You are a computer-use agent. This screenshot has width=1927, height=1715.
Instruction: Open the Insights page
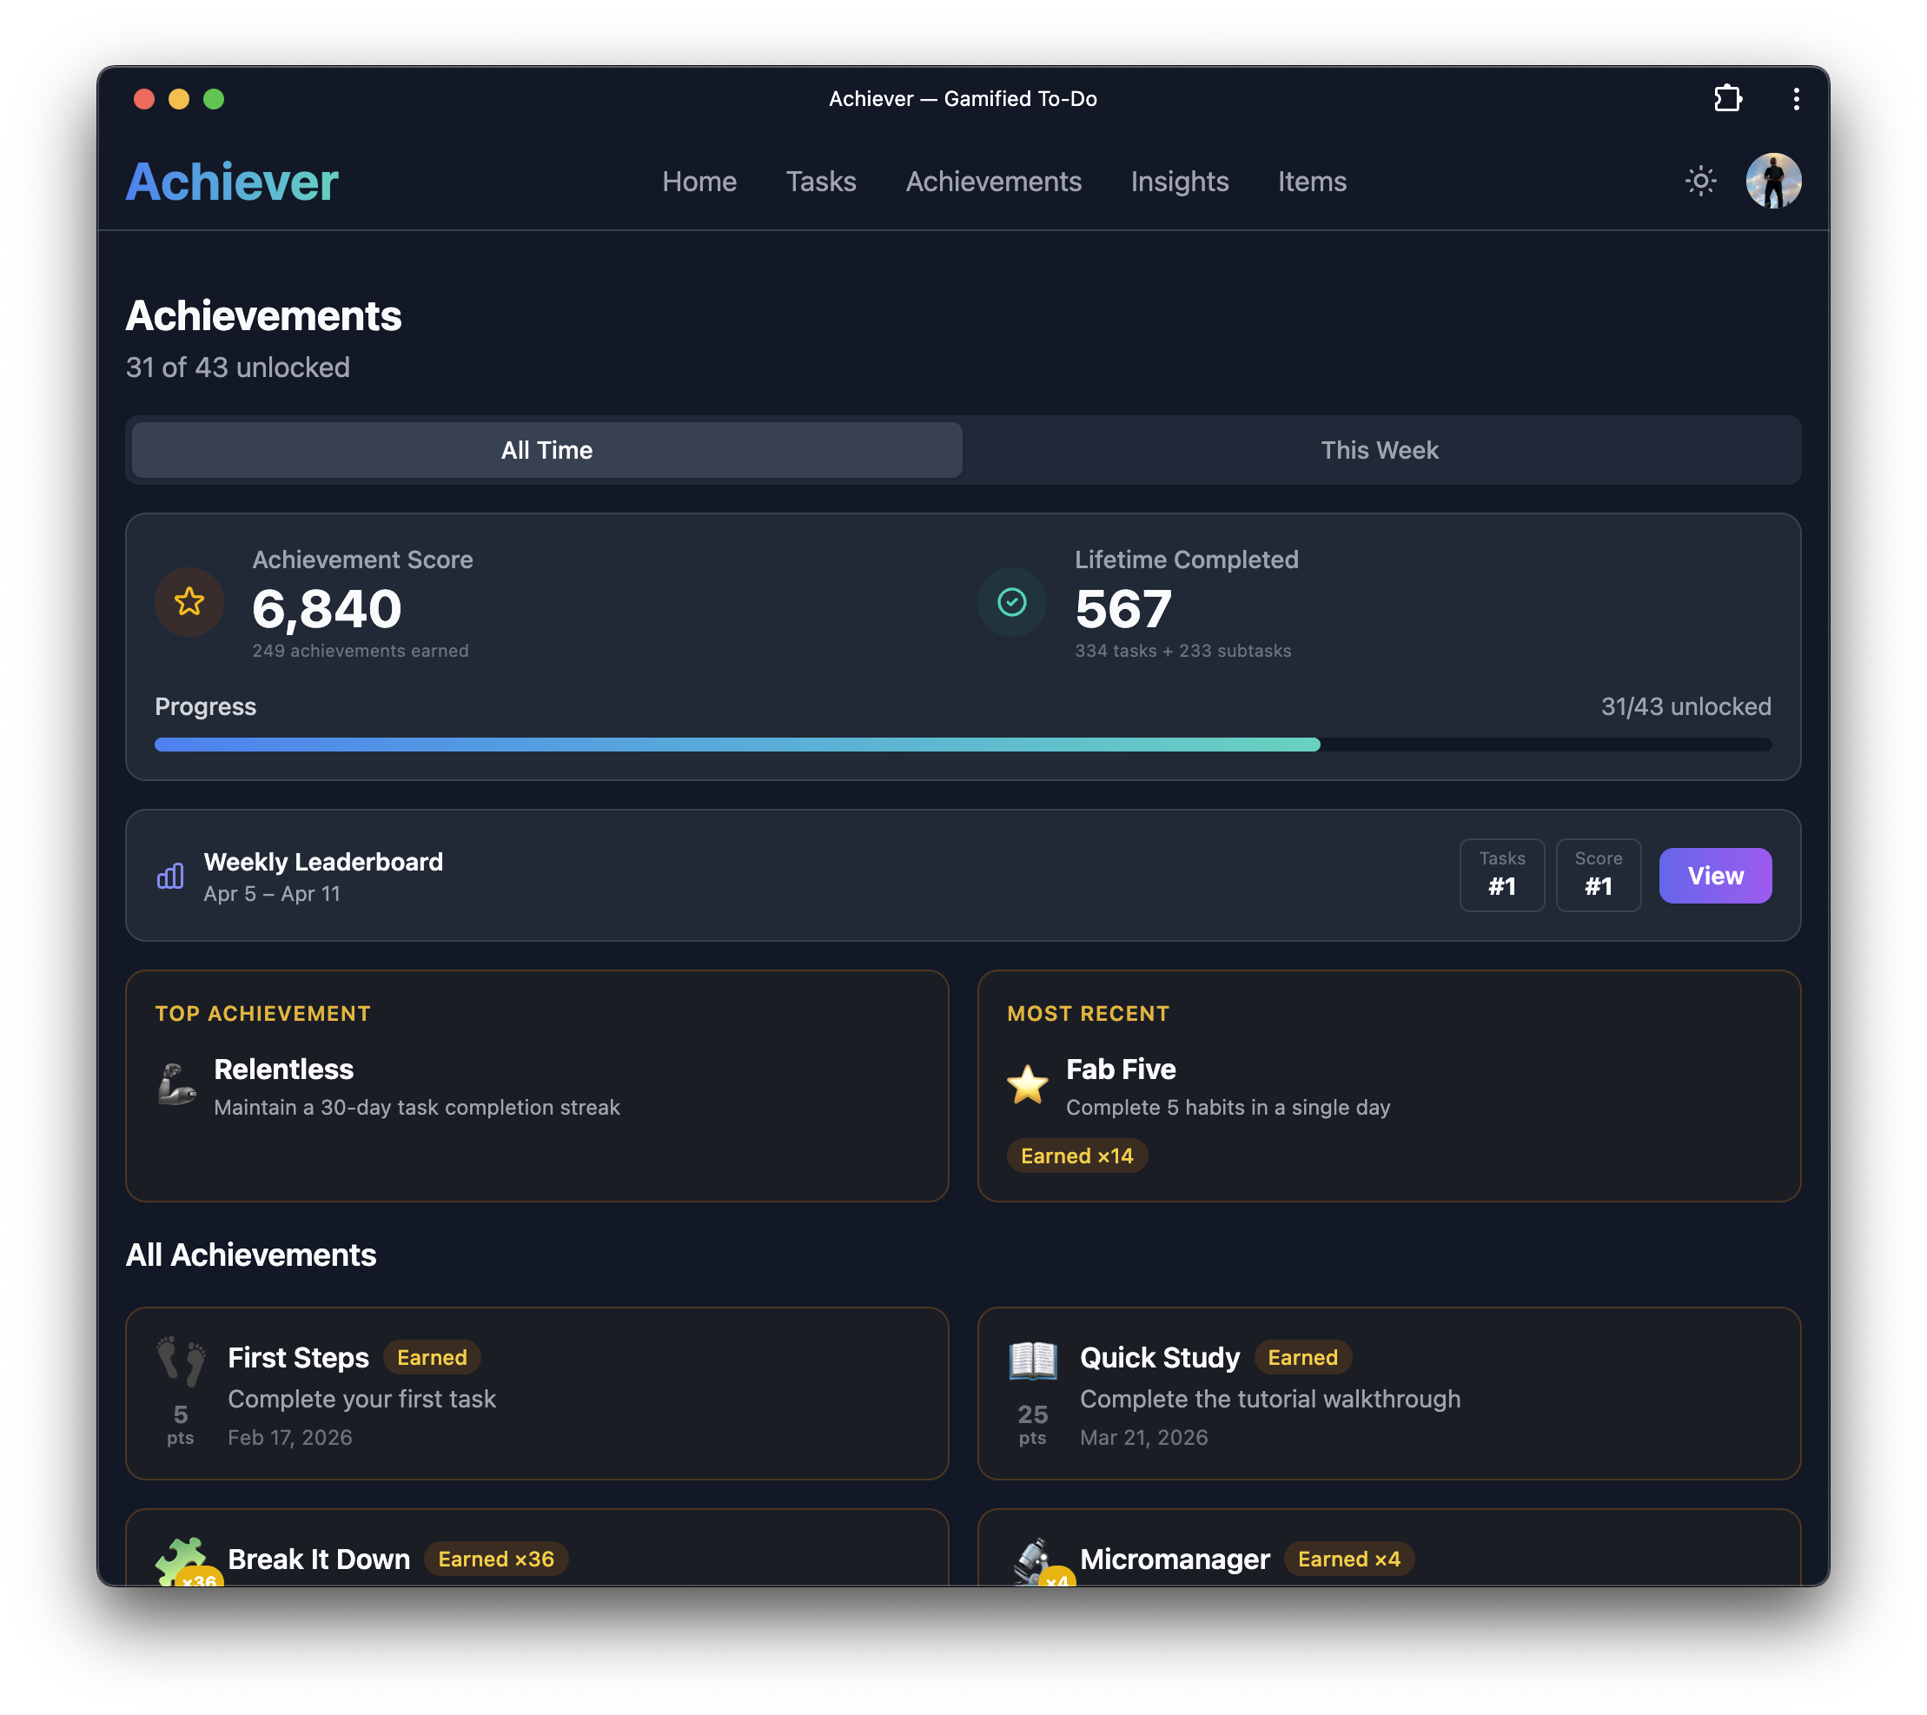pos(1179,181)
